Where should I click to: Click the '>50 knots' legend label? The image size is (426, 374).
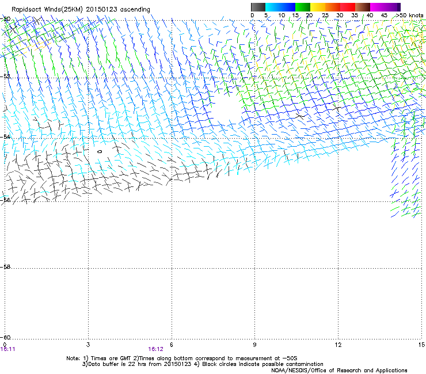[x=409, y=16]
